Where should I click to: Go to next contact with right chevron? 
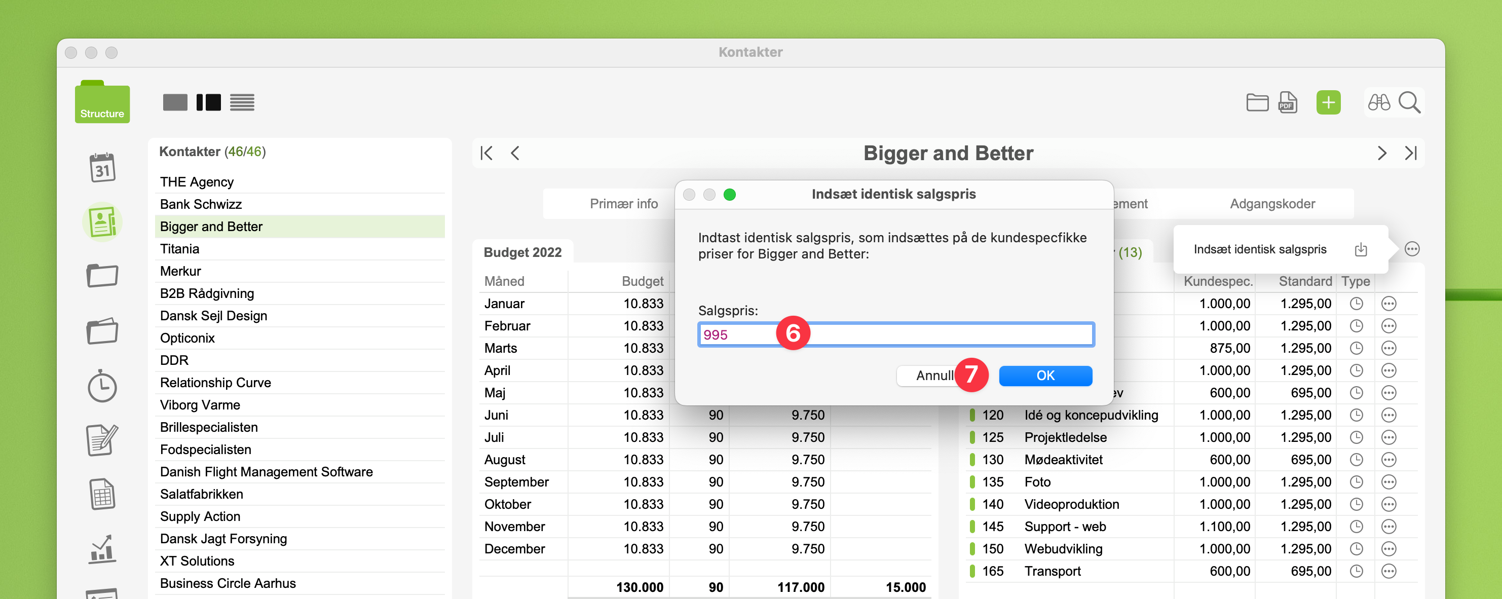tap(1381, 154)
